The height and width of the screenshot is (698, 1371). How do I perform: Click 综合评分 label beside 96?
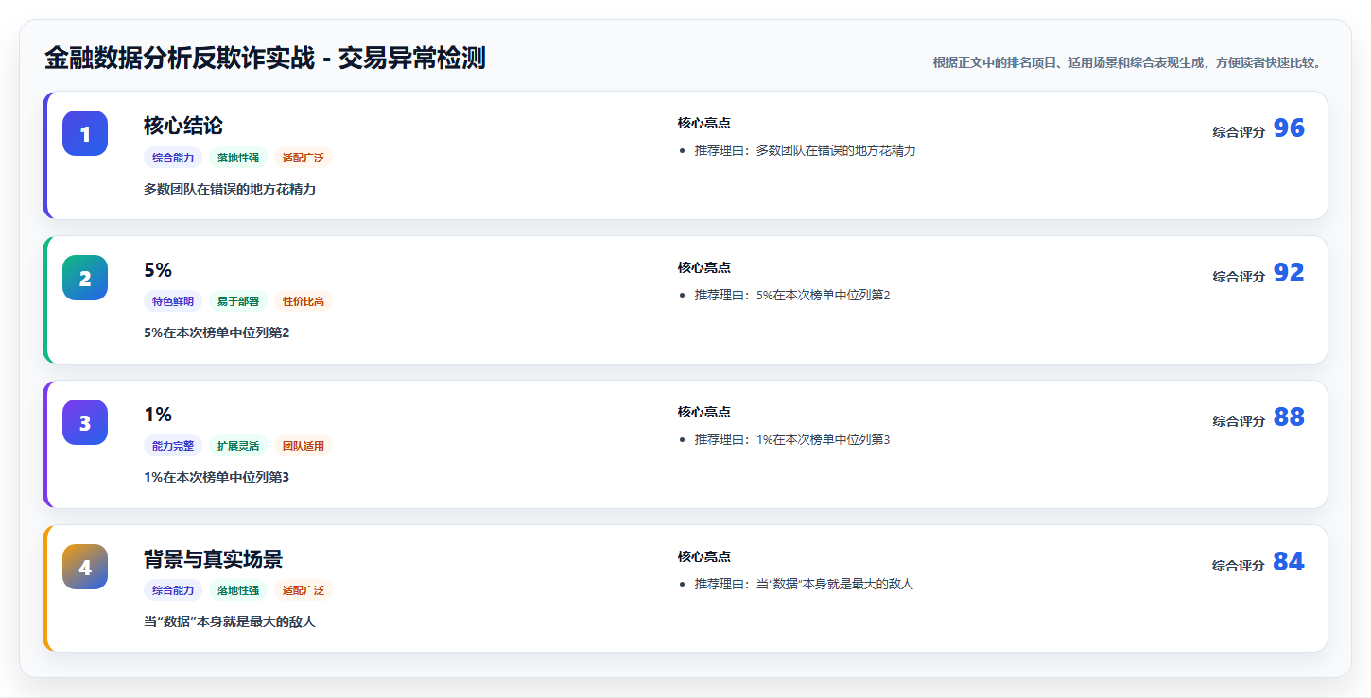coord(1239,132)
